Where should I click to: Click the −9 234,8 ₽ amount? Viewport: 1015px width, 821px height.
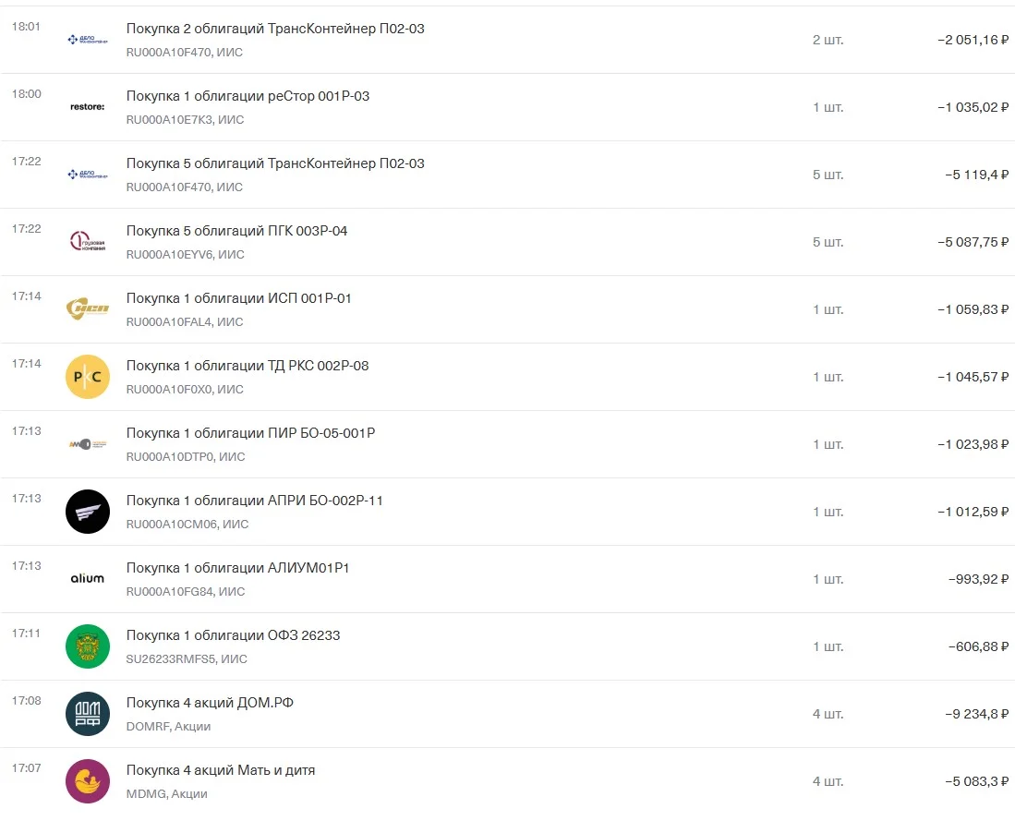[x=976, y=714]
